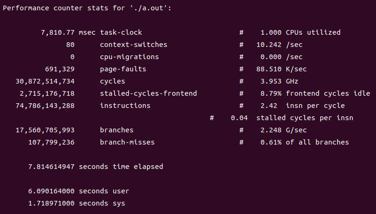Click the 'context-switches' event label
Viewport: 376px width, 214px height.
click(134, 45)
